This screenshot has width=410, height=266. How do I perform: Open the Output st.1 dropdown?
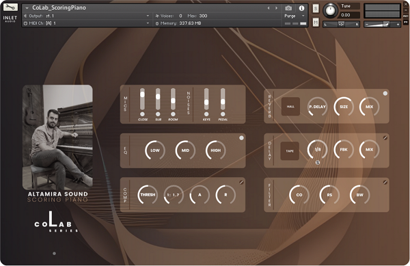click(86, 16)
